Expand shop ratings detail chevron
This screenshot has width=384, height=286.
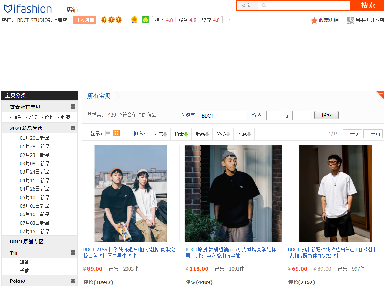pos(230,20)
